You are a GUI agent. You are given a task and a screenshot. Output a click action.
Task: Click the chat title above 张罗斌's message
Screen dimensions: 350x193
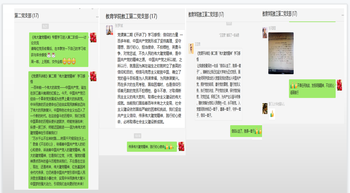click(131, 17)
